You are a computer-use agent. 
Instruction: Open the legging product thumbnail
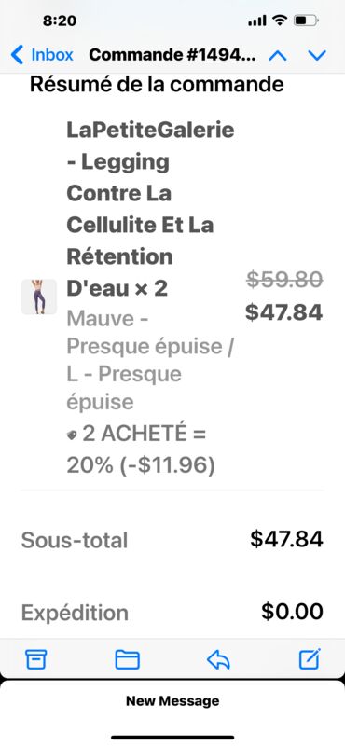[39, 297]
